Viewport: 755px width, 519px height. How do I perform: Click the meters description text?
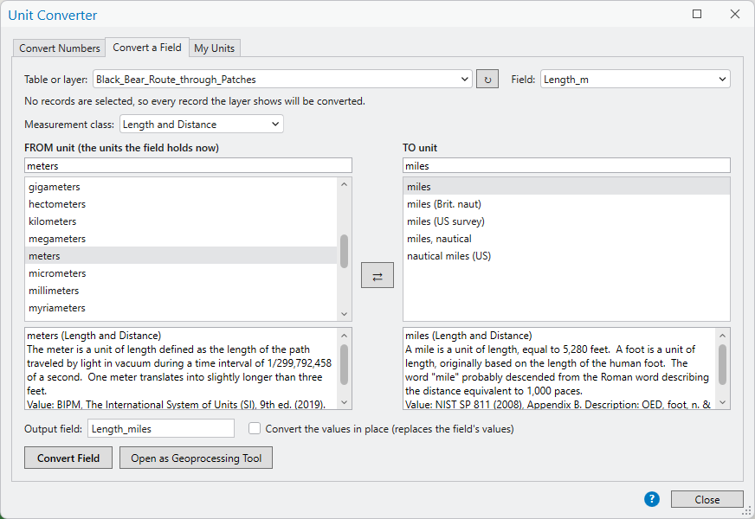181,369
